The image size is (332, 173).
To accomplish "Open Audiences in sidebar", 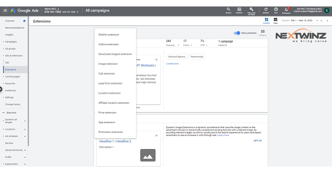I will click(x=10, y=90).
